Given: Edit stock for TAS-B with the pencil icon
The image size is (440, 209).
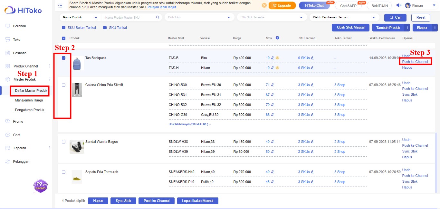Looking at the screenshot, I should [x=273, y=58].
